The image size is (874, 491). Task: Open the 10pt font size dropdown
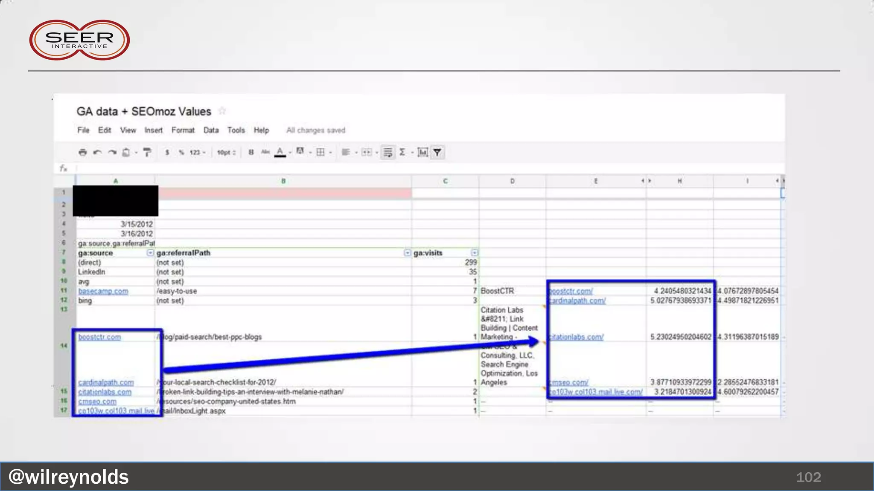pyautogui.click(x=226, y=152)
